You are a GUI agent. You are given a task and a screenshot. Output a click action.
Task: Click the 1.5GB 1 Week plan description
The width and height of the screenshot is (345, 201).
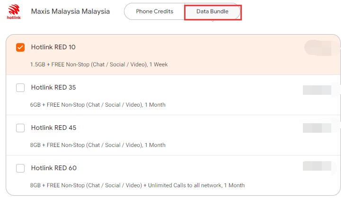(x=99, y=64)
